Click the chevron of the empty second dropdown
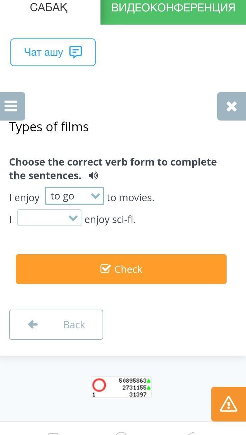Image resolution: width=246 pixels, height=435 pixels. pyautogui.click(x=73, y=218)
